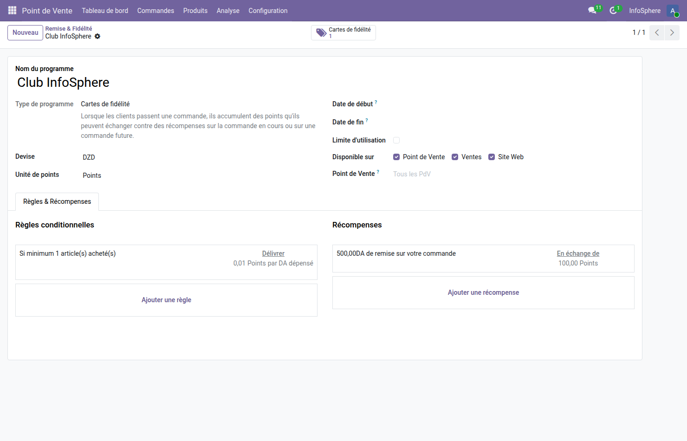Open the Tous les PdV selector
This screenshot has height=441, width=687.
click(412, 174)
